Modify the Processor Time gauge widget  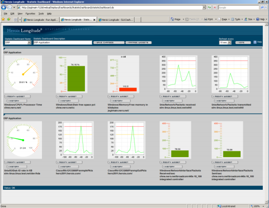point(17,97)
